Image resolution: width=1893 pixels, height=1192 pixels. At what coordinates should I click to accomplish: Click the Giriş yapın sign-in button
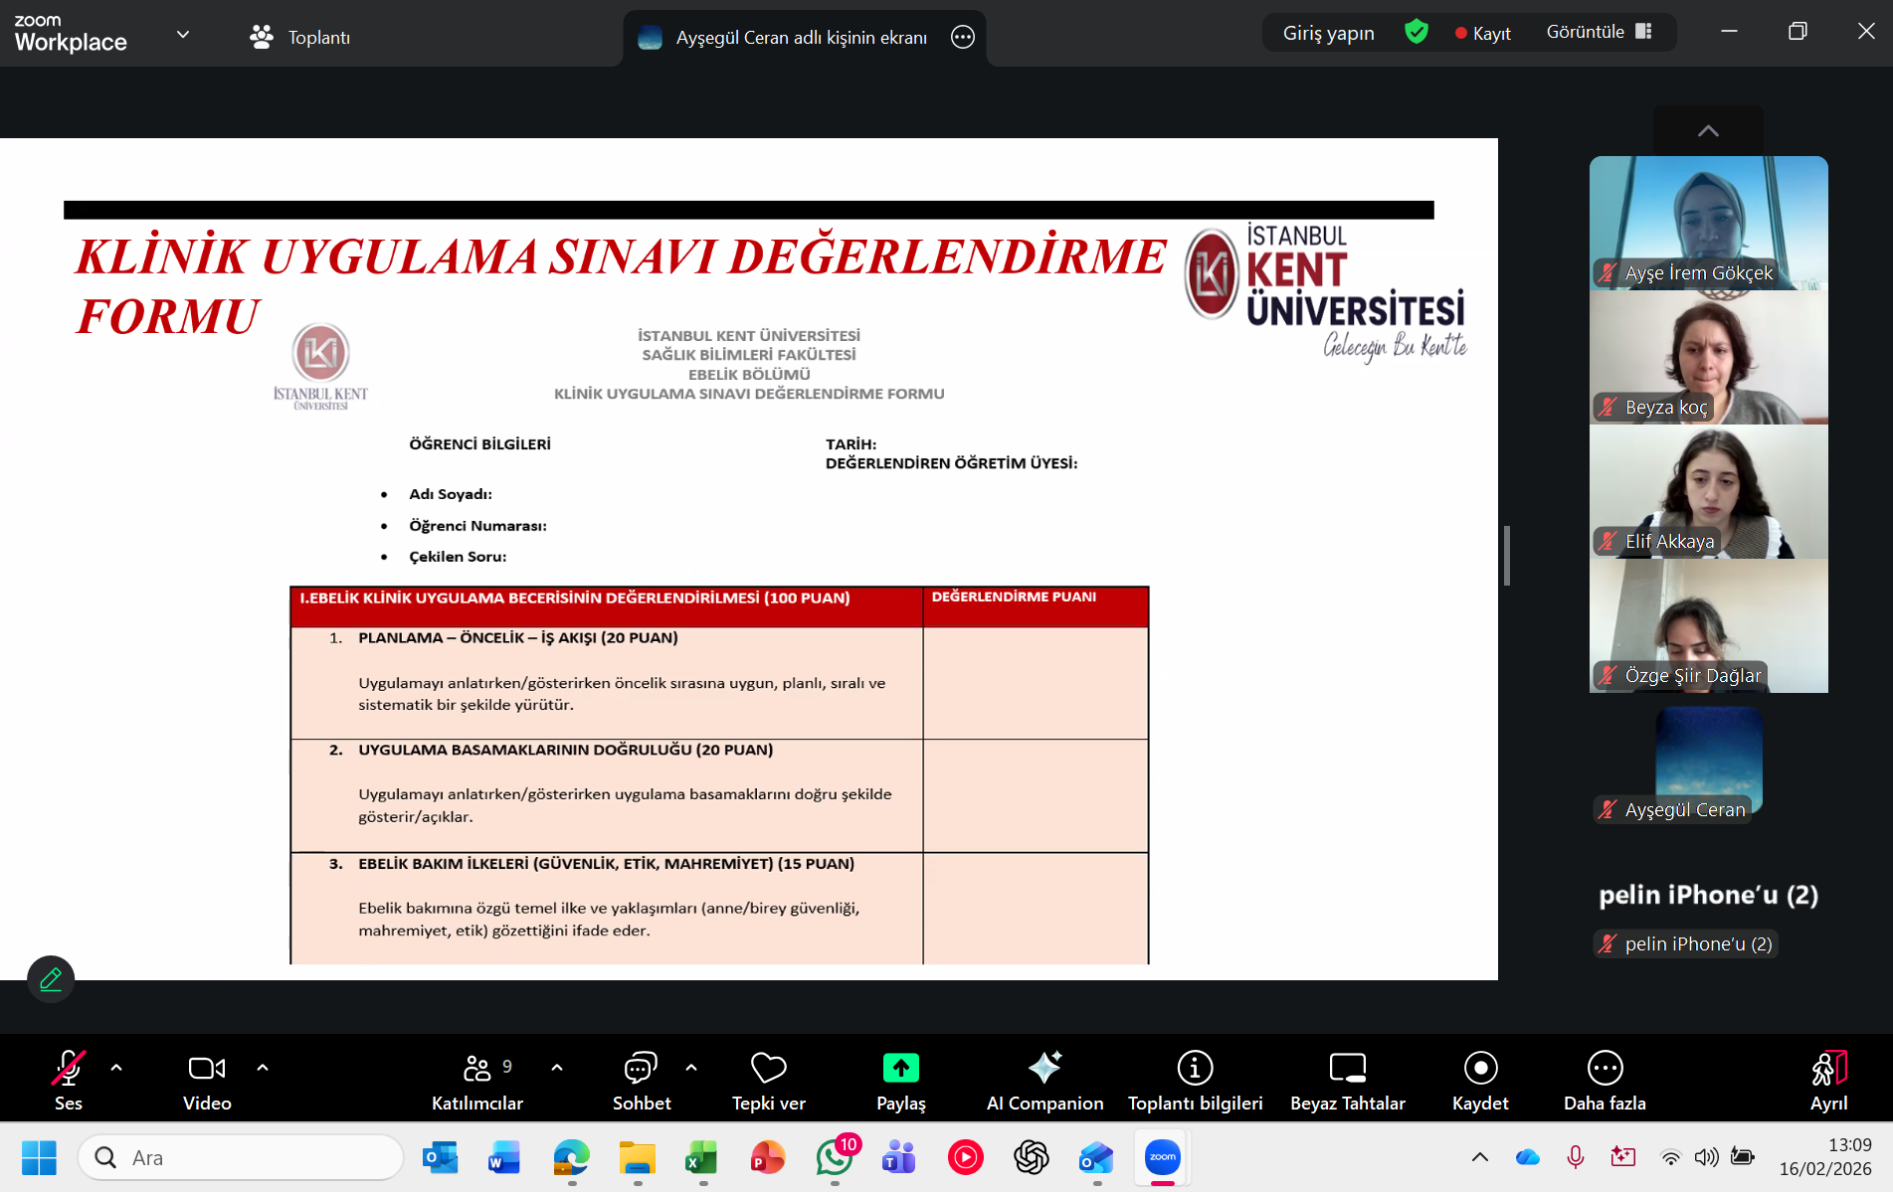(1328, 33)
